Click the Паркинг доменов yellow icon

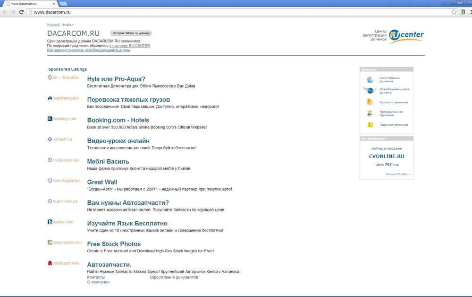(370, 125)
